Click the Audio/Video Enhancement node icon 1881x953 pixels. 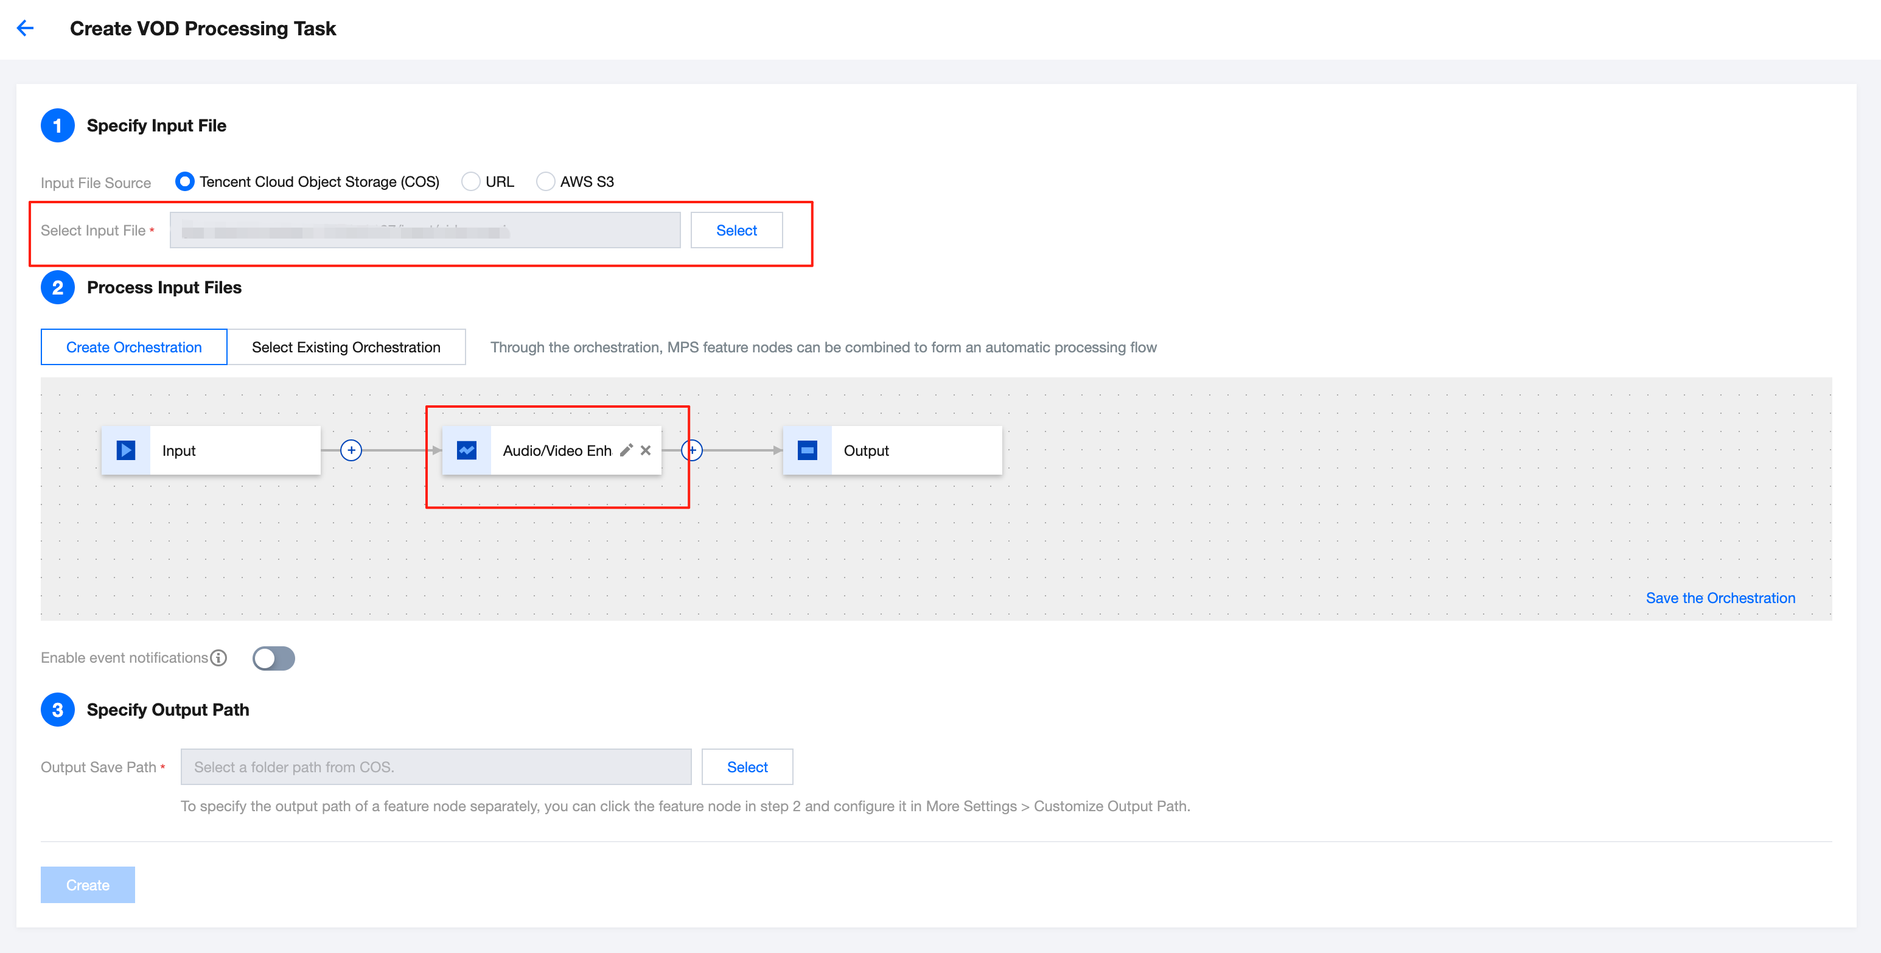(467, 450)
